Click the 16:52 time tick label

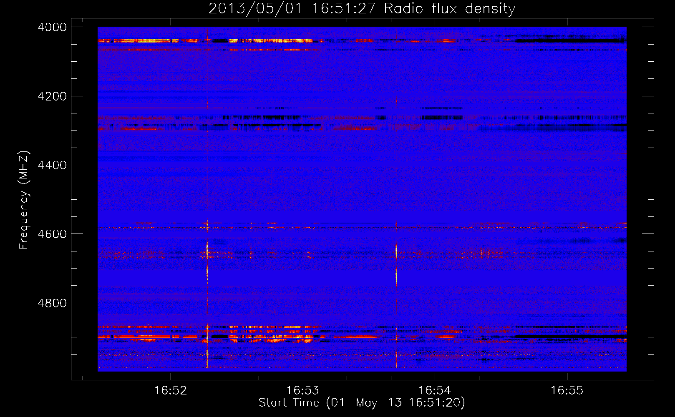(171, 391)
